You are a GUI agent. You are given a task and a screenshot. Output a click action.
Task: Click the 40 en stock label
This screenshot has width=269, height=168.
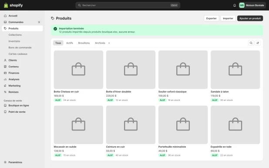point(122,155)
